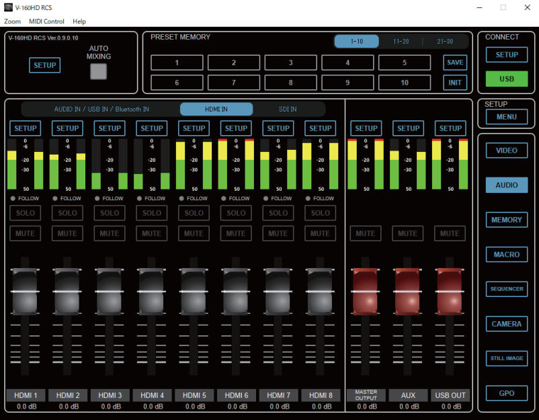Open SETUP for MASTER OUTPUT
Viewport: 539px width, 420px height.
tap(366, 128)
